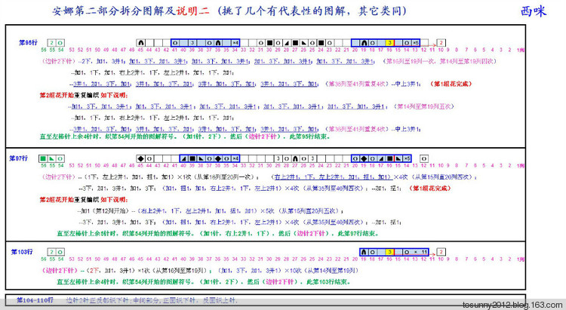Click the green triangle cell at column 55, row 97
The height and width of the screenshot is (310, 566).
[52, 158]
